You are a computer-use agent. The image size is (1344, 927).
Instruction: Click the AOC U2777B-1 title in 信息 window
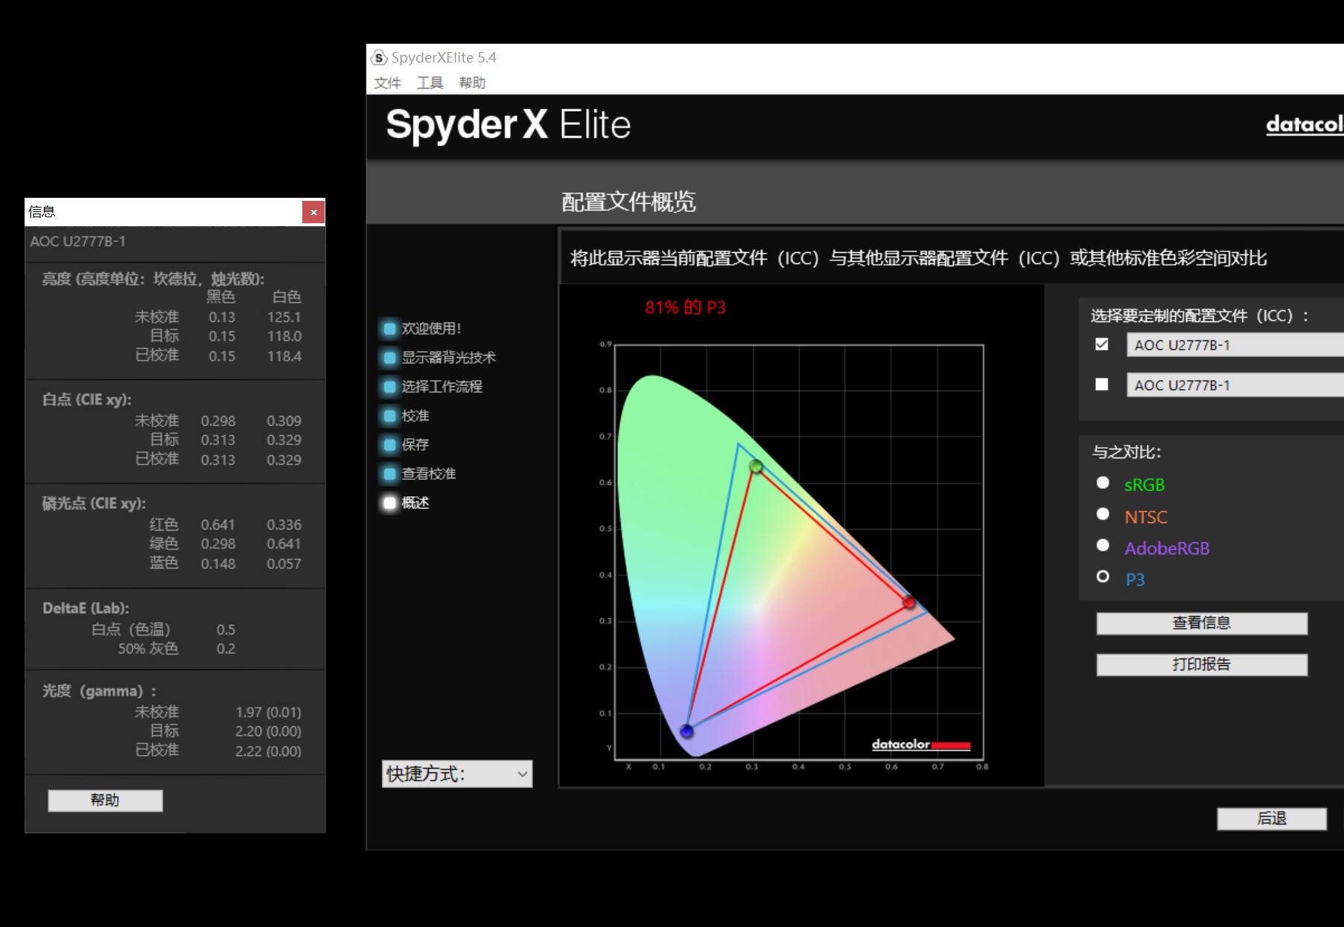(77, 241)
